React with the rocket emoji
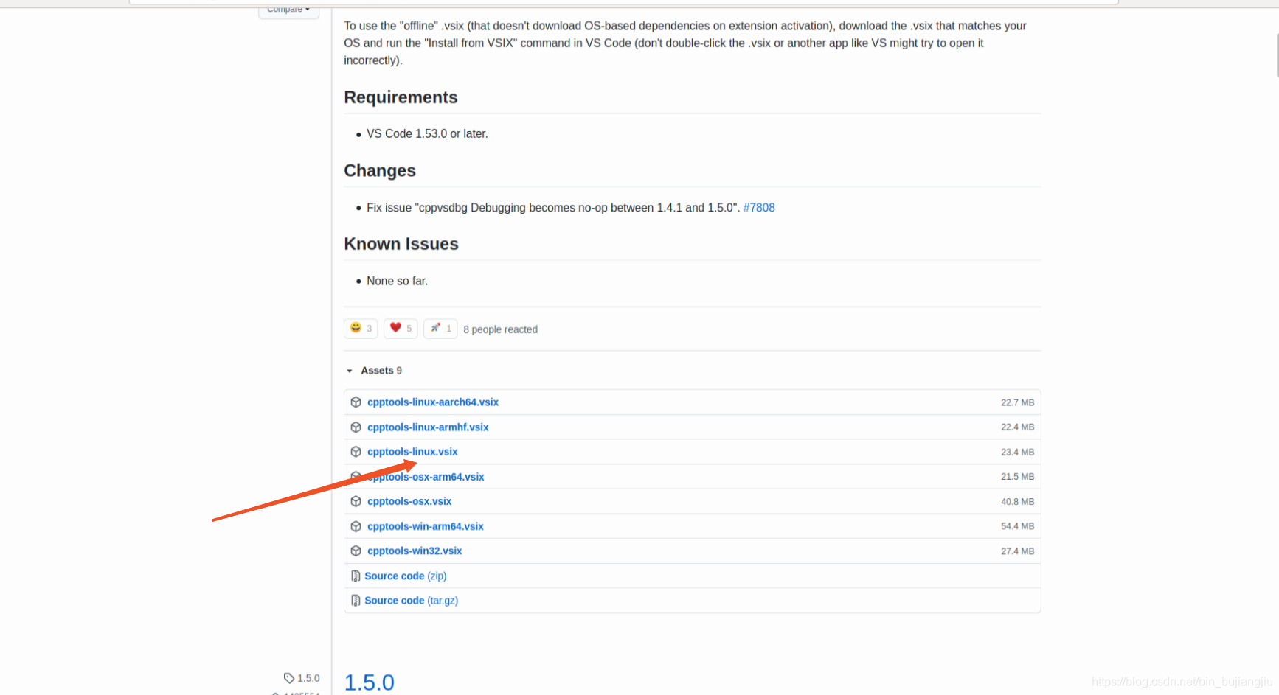 click(x=440, y=329)
